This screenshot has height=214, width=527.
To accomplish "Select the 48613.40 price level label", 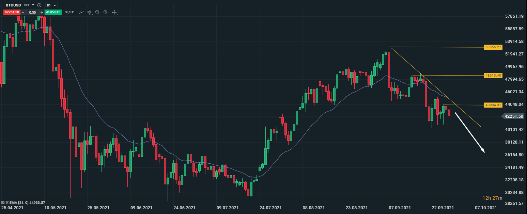I will point(493,75).
